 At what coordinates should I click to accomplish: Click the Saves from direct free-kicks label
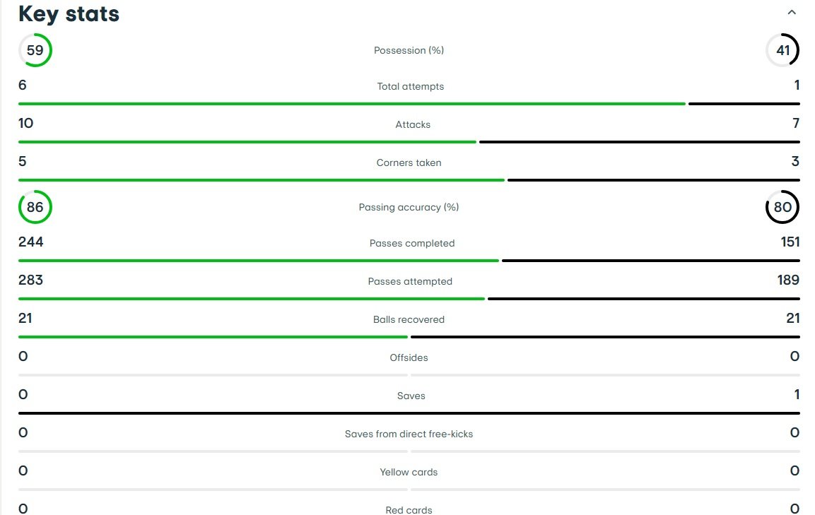pyautogui.click(x=409, y=434)
